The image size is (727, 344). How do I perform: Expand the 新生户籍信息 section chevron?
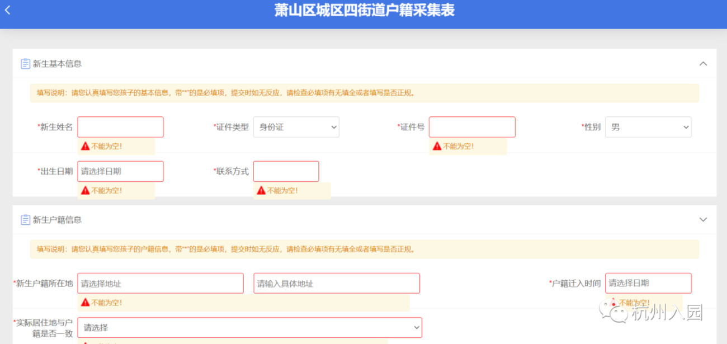pos(704,220)
